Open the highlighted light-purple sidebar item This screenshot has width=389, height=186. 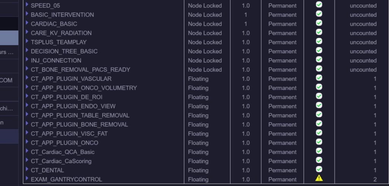tap(9, 38)
